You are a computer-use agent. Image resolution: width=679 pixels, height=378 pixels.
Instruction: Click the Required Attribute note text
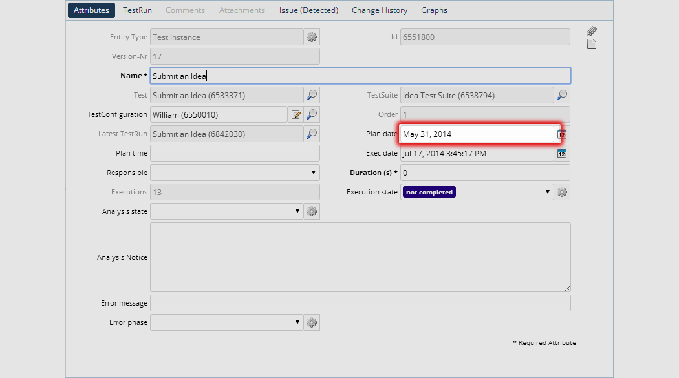[x=544, y=342]
